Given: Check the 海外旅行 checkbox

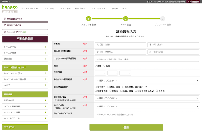Looking at the screenshot, I should (x=96, y=87).
